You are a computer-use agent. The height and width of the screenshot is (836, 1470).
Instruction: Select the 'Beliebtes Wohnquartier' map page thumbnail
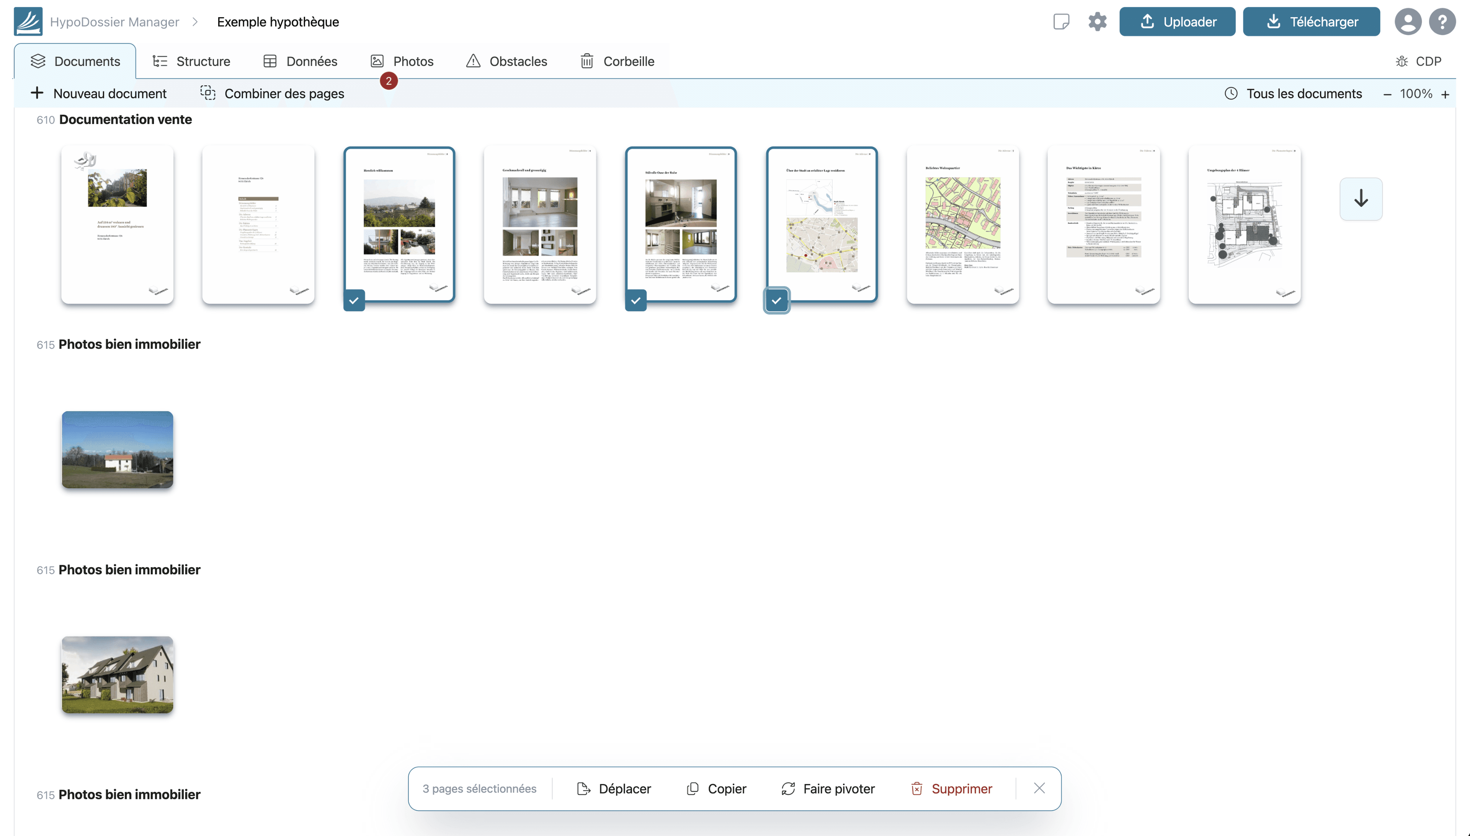[x=962, y=225]
